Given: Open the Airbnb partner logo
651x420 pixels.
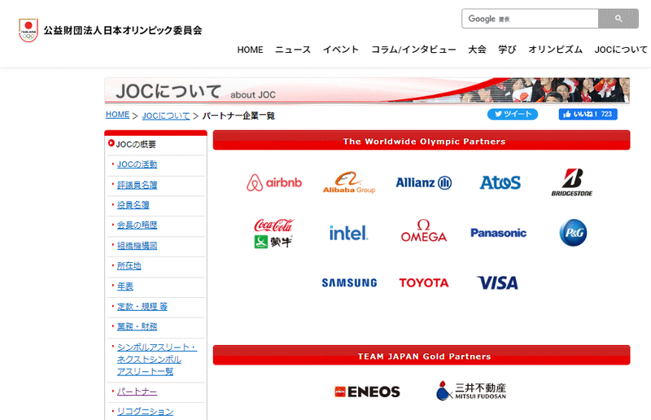Looking at the screenshot, I should (274, 182).
